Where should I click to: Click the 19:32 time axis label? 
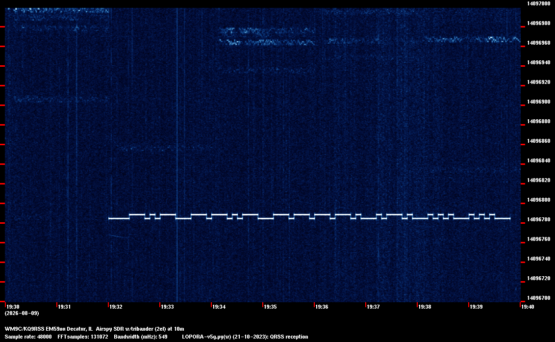[116, 307]
